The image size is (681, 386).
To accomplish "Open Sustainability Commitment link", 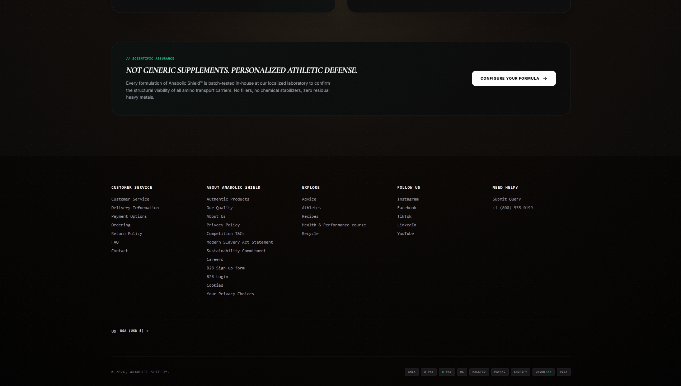I will (236, 251).
